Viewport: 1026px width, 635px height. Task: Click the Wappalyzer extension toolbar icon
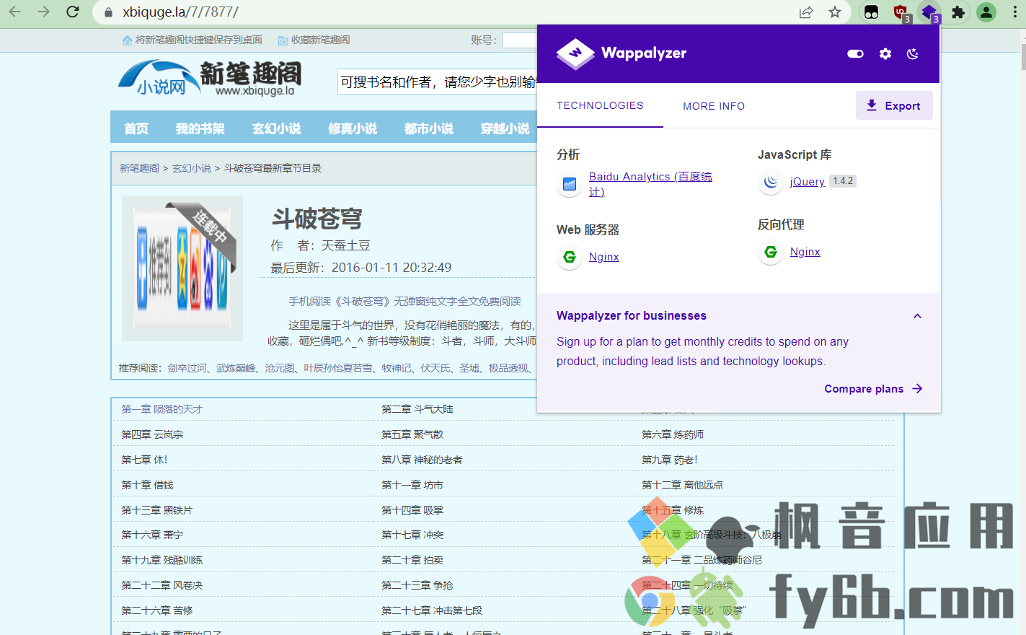click(x=929, y=12)
